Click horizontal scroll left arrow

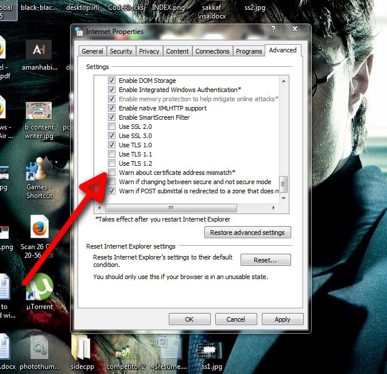pyautogui.click(x=99, y=208)
